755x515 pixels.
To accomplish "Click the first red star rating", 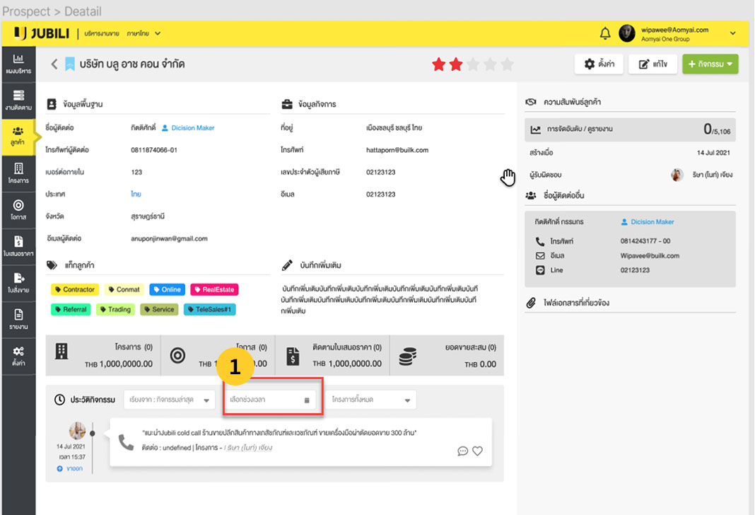I will click(x=439, y=64).
